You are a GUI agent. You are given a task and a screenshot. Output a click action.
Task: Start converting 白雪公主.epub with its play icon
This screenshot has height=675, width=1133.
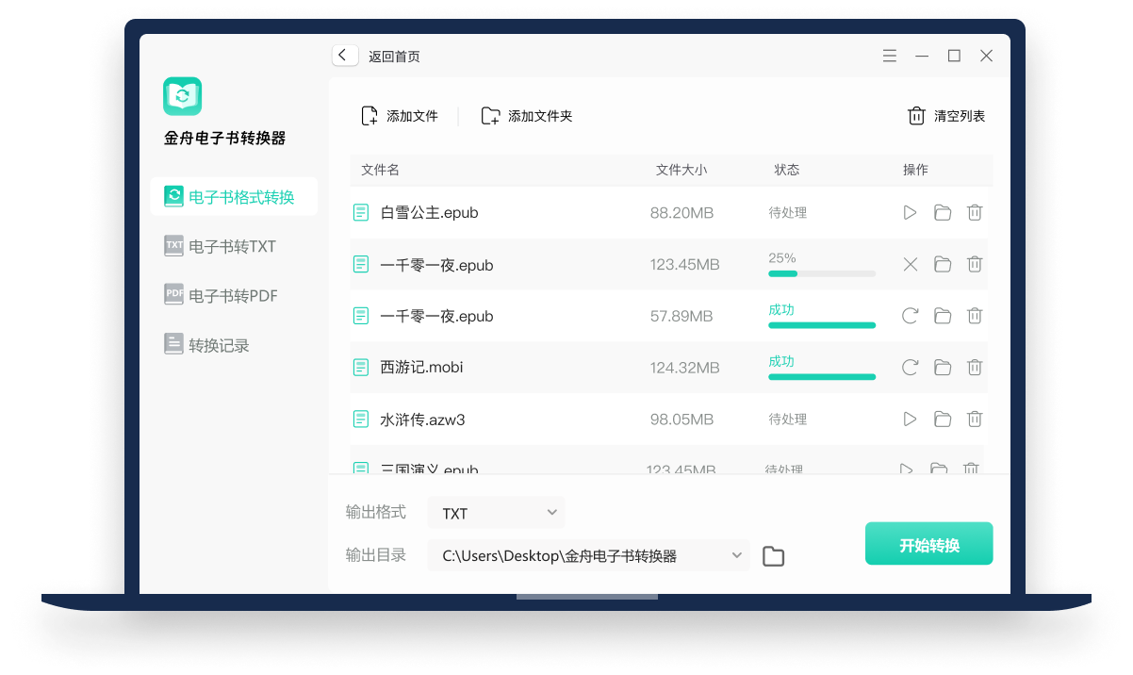(910, 212)
